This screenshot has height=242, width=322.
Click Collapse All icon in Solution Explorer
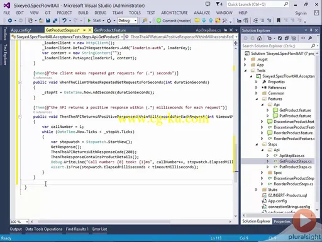point(287,38)
